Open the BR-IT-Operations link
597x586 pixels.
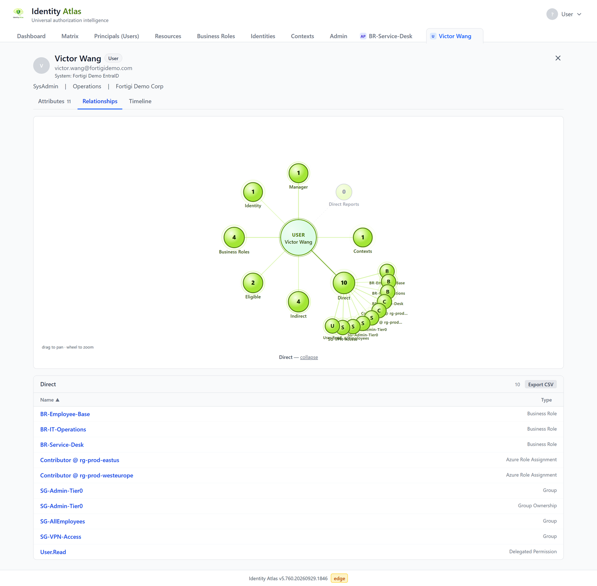[63, 429]
